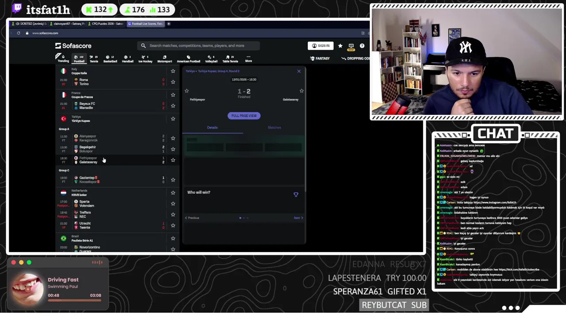Click the Sofascore logo
566x318 pixels.
coord(73,45)
